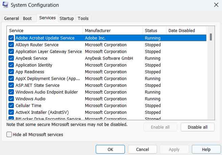
Task: Toggle Application Layer Gateway Service checkbox
Action: coord(11,51)
